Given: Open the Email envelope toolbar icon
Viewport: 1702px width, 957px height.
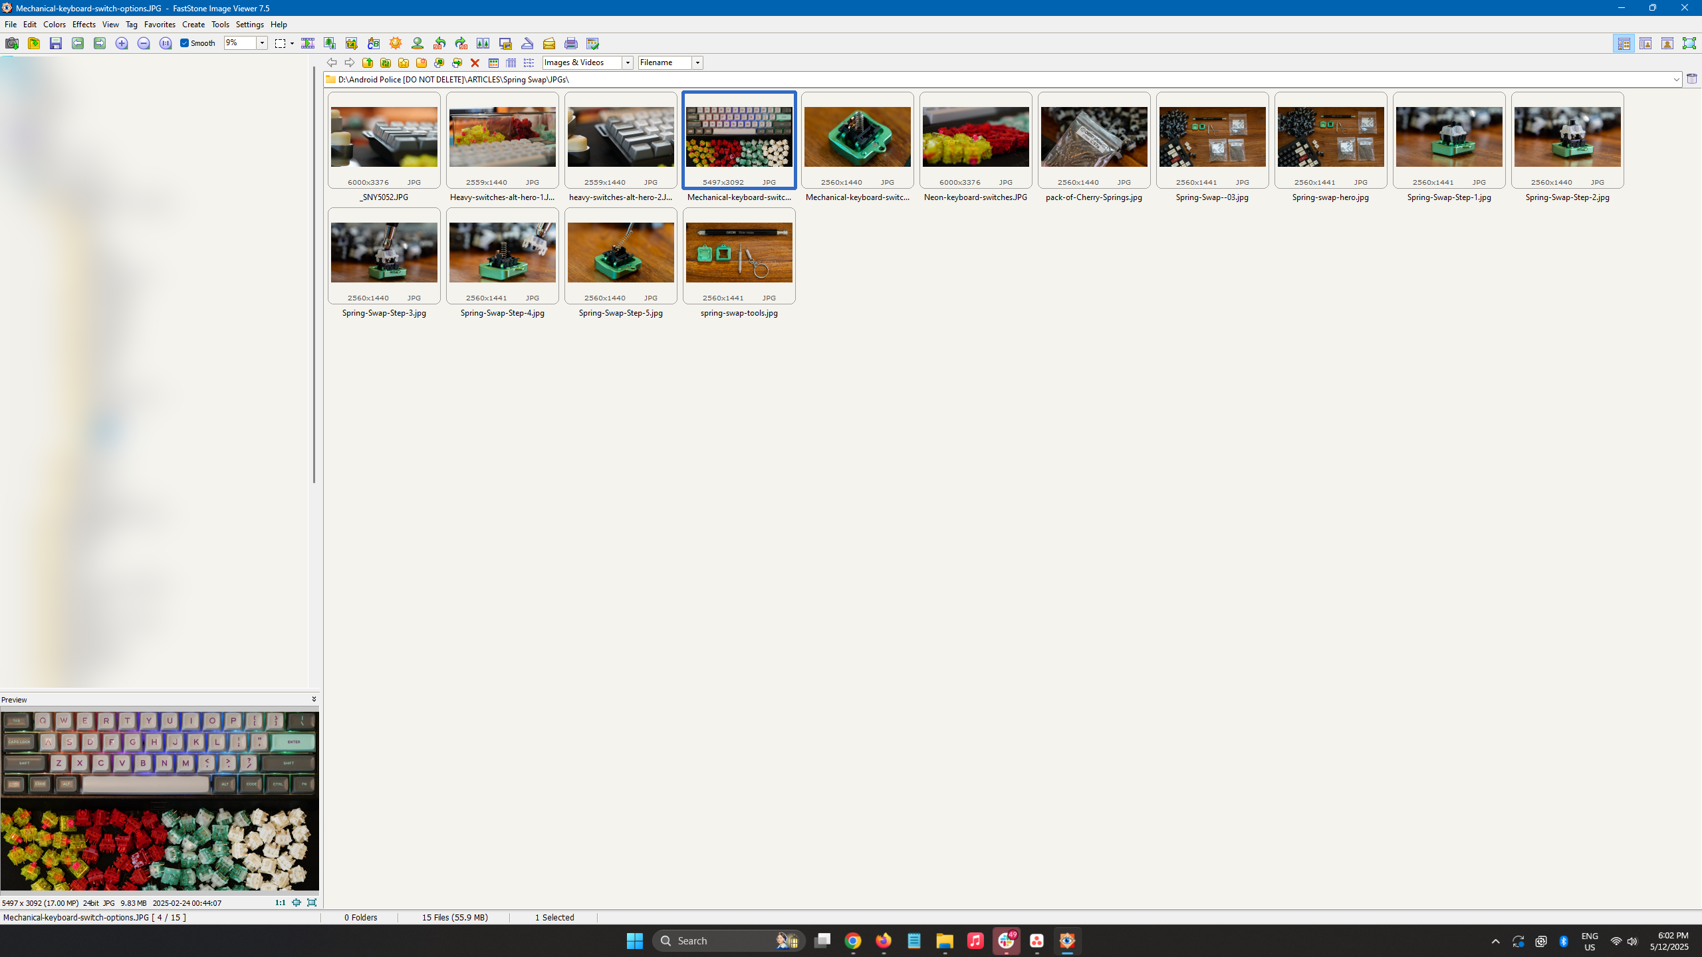Looking at the screenshot, I should (x=549, y=44).
